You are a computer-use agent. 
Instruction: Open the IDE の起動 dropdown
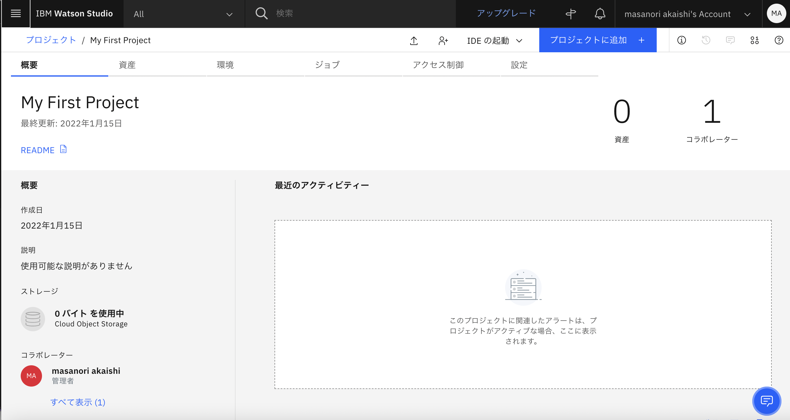[494, 40]
